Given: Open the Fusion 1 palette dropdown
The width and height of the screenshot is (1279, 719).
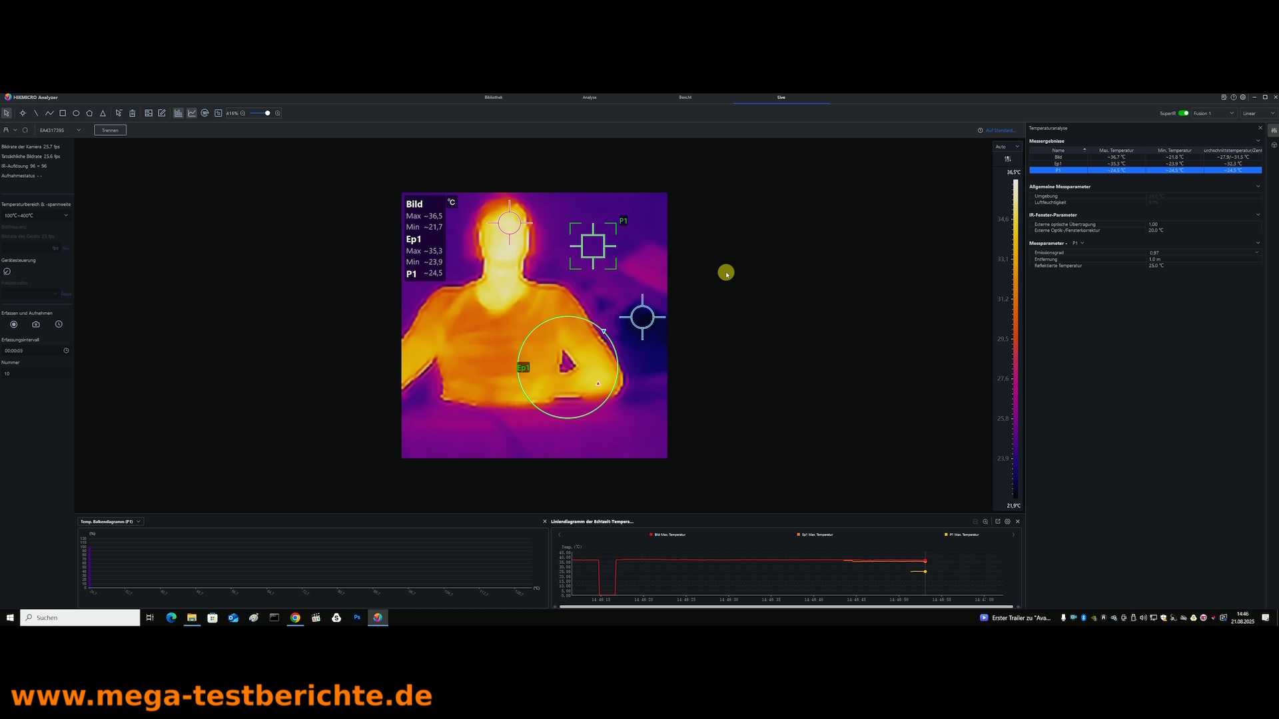Looking at the screenshot, I should click(x=1214, y=113).
